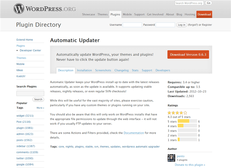Click the Search Plugins text box
This screenshot has width=231, height=168.
point(30,93)
